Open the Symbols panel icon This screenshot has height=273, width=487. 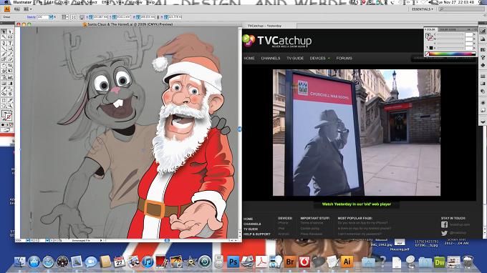pyautogui.click(x=483, y=65)
